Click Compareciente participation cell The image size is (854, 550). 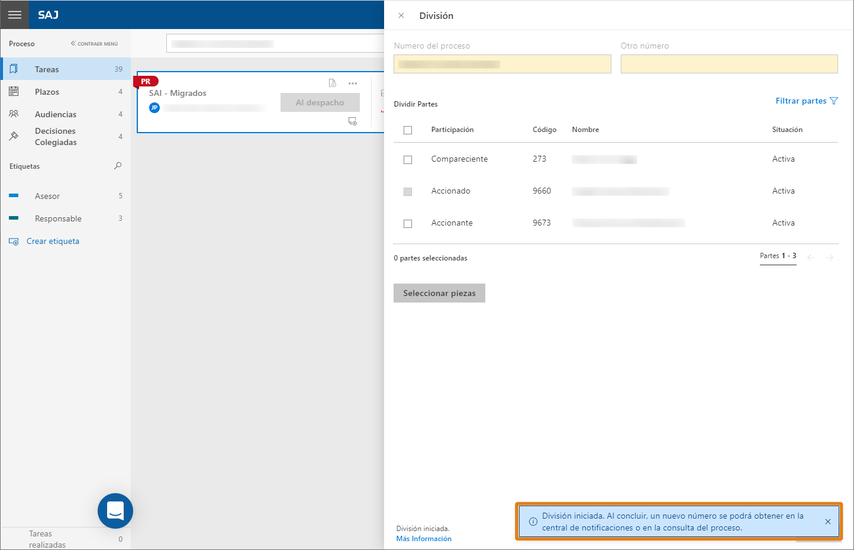tap(459, 159)
